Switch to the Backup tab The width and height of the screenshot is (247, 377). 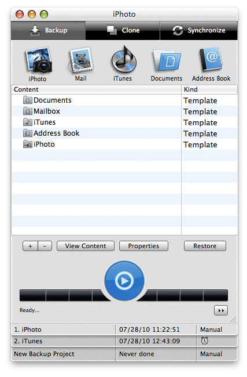coord(48,31)
